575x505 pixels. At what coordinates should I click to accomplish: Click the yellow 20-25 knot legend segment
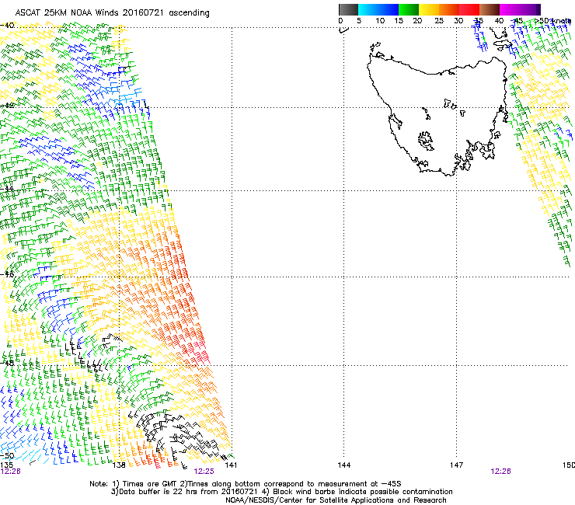429,9
